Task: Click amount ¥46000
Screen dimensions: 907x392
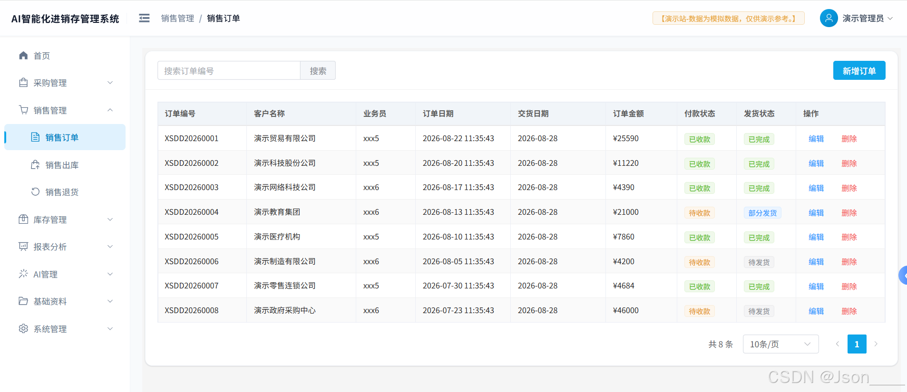Action: [x=626, y=310]
